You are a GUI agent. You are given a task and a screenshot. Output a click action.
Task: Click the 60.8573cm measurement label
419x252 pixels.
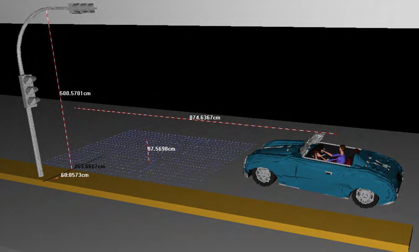(75, 175)
